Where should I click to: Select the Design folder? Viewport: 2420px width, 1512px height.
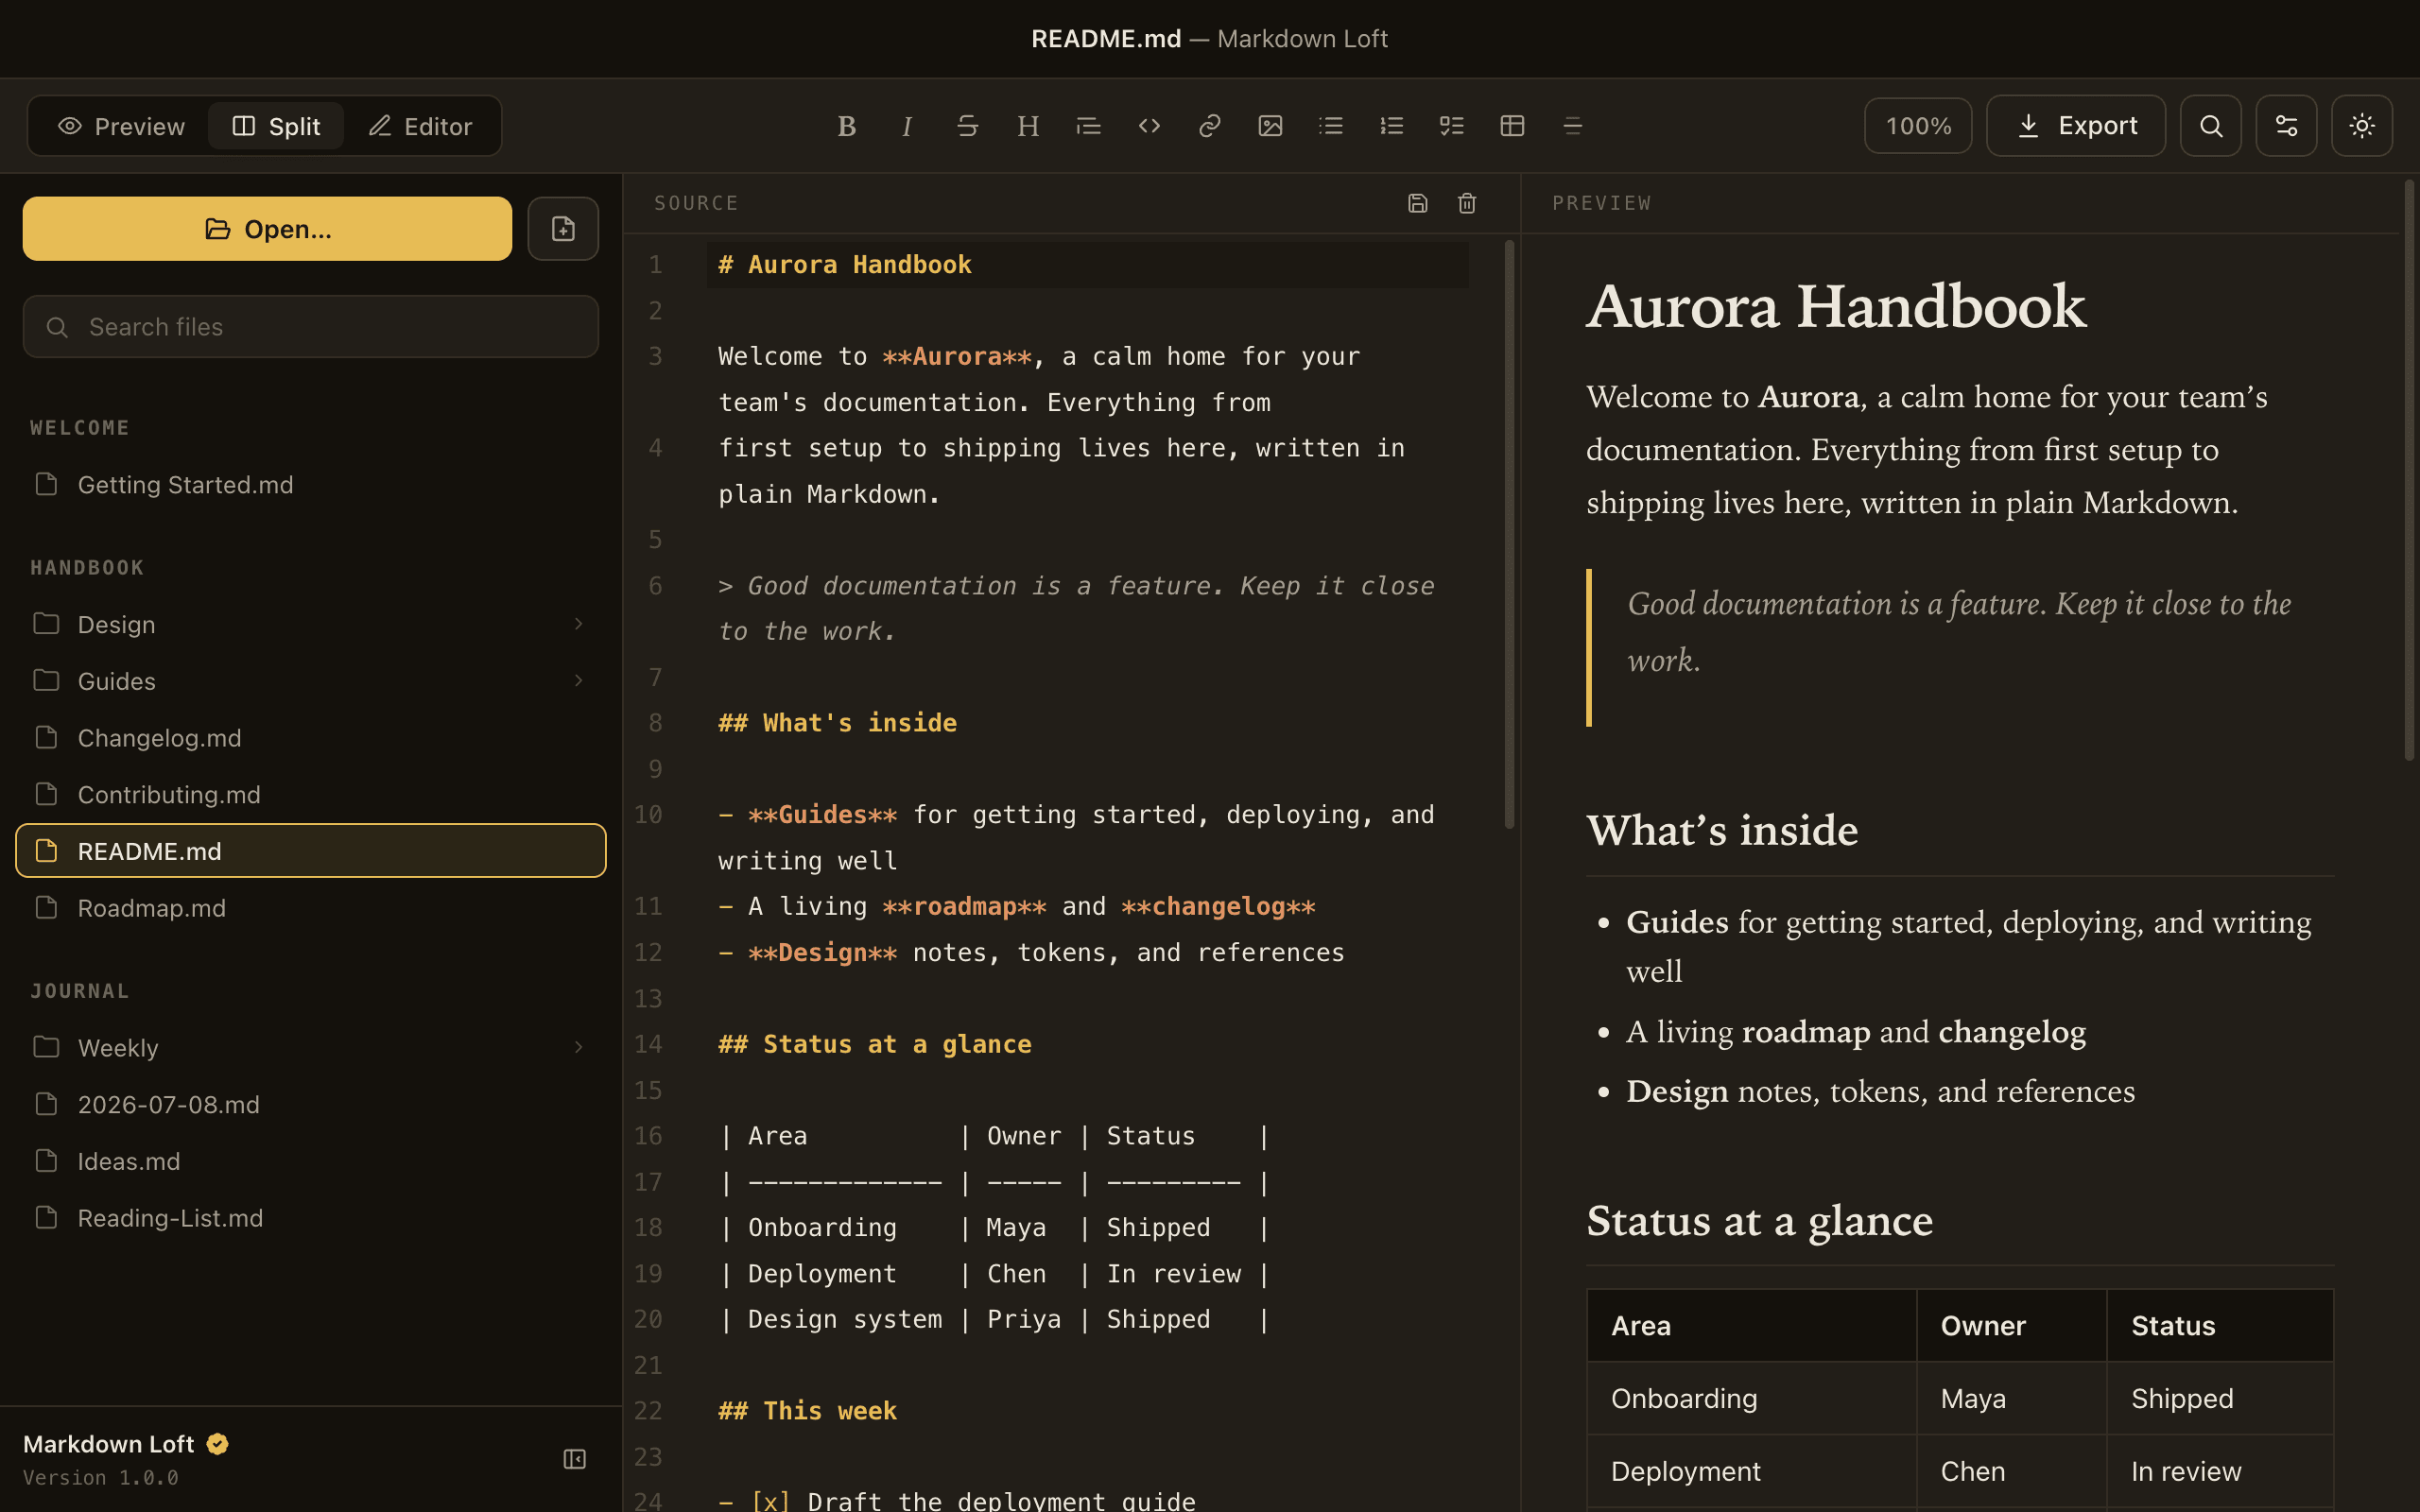click(x=311, y=624)
